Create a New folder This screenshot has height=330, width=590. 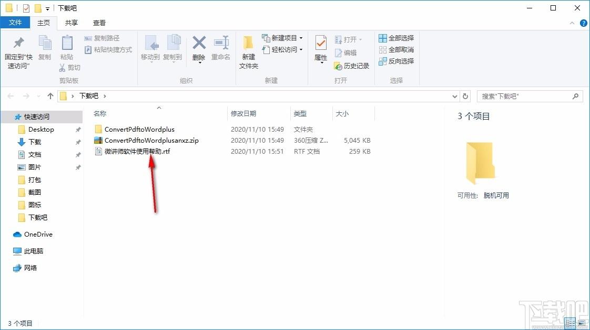pyautogui.click(x=248, y=52)
